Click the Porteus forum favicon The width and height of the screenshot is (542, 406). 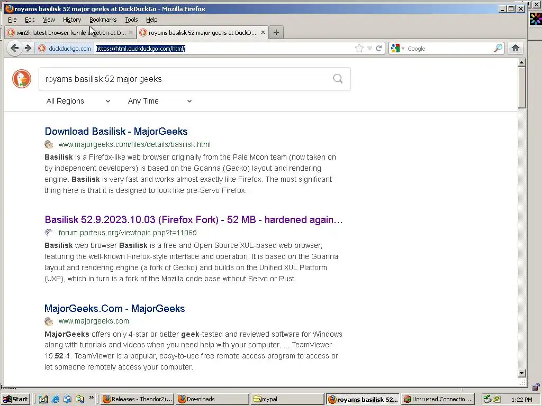tap(49, 233)
